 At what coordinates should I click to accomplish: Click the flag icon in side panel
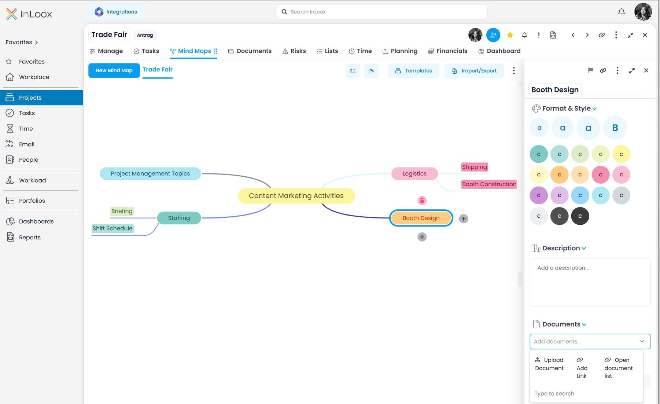click(590, 70)
